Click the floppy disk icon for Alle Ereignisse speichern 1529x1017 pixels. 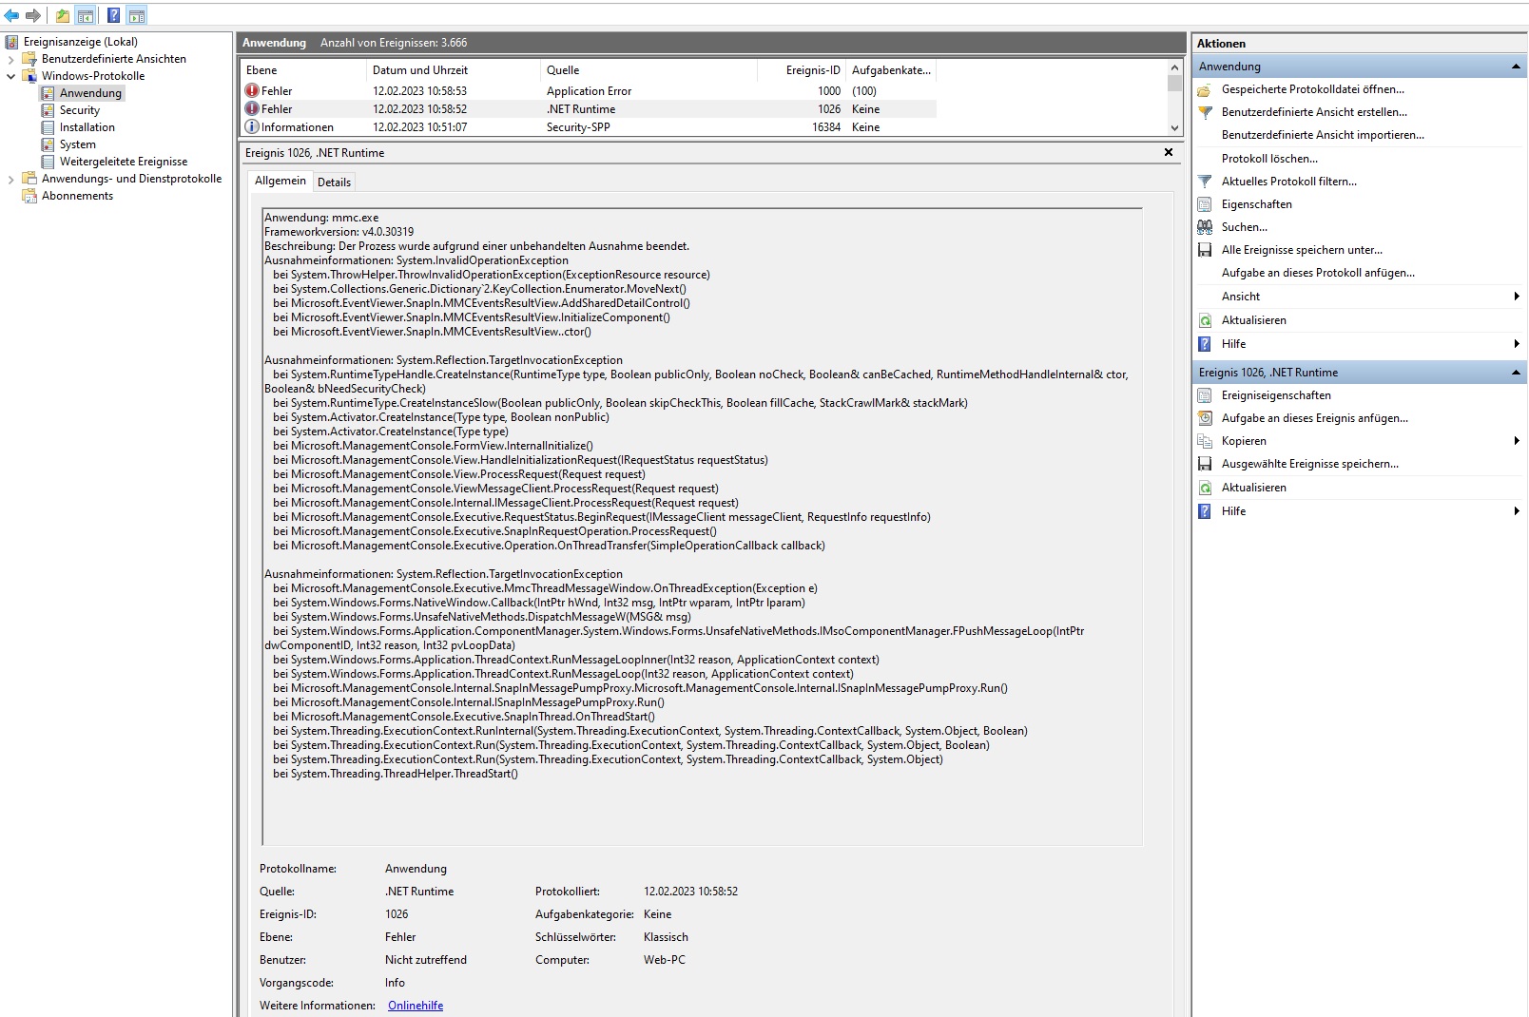click(1205, 250)
